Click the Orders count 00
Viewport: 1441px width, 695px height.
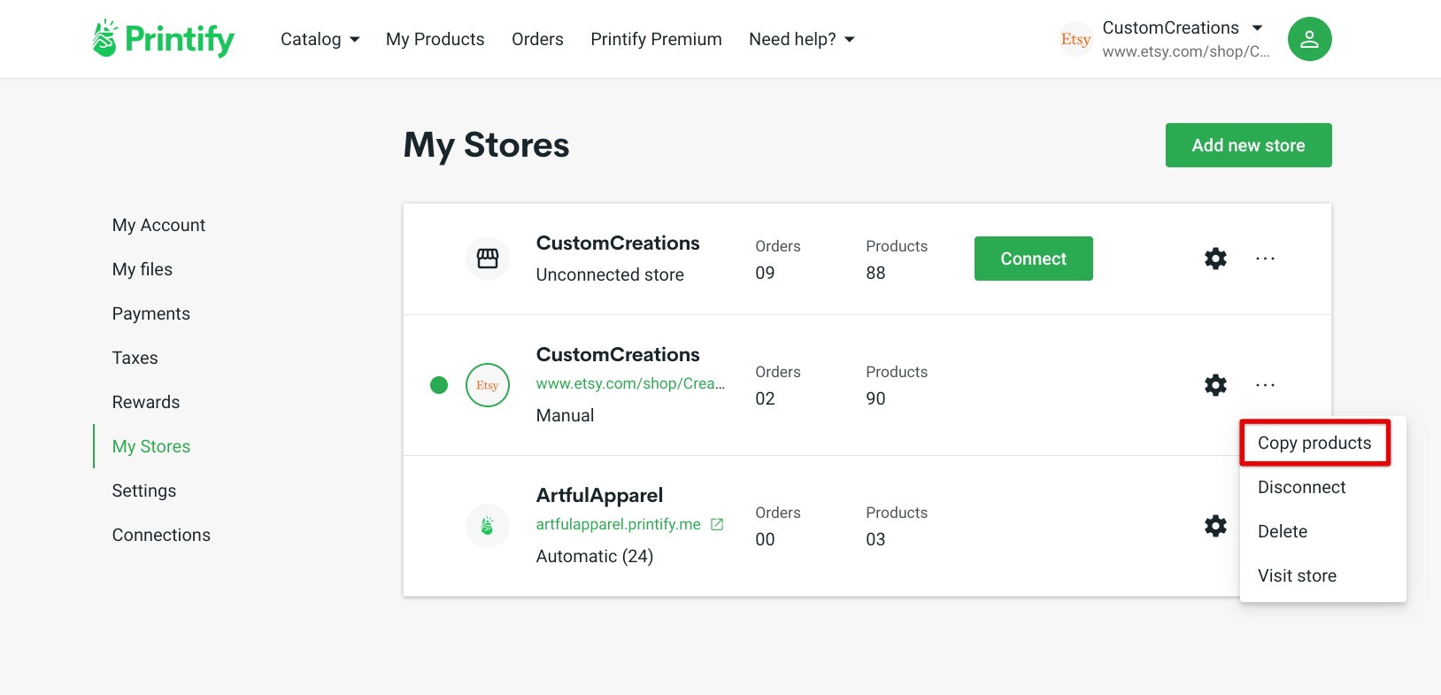(x=765, y=539)
